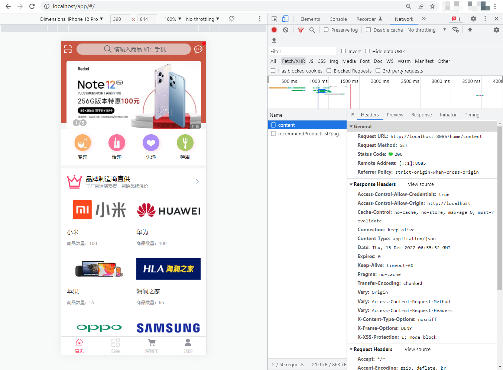Bookmark the page with star icon

coord(432,6)
